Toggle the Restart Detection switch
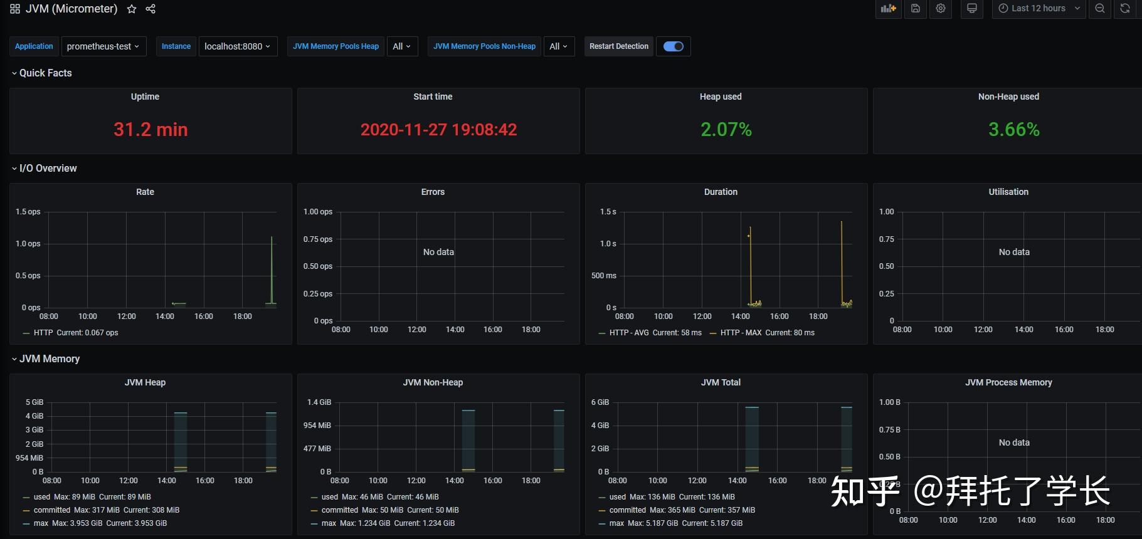 click(674, 46)
